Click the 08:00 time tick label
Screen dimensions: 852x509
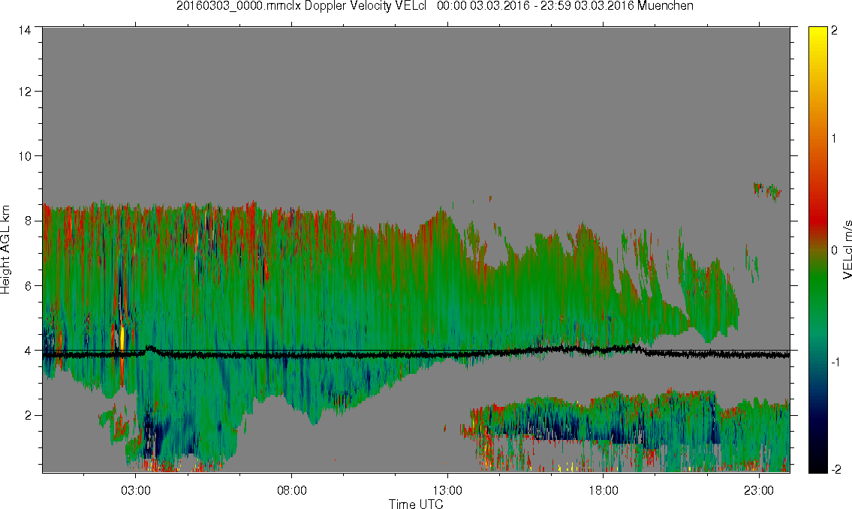292,490
